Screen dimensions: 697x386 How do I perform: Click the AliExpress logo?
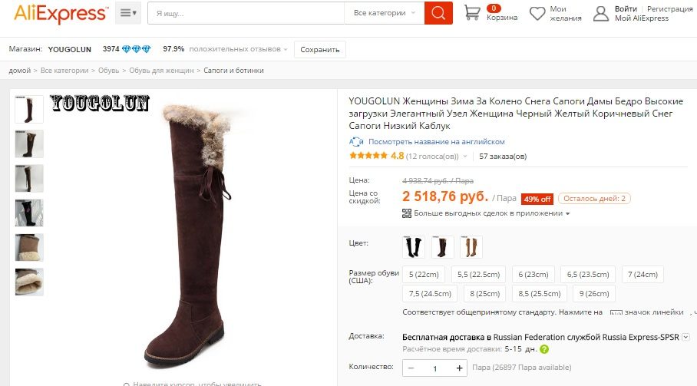pyautogui.click(x=61, y=14)
